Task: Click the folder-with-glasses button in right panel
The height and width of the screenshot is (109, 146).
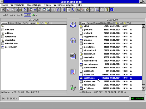Action: coord(119,23)
